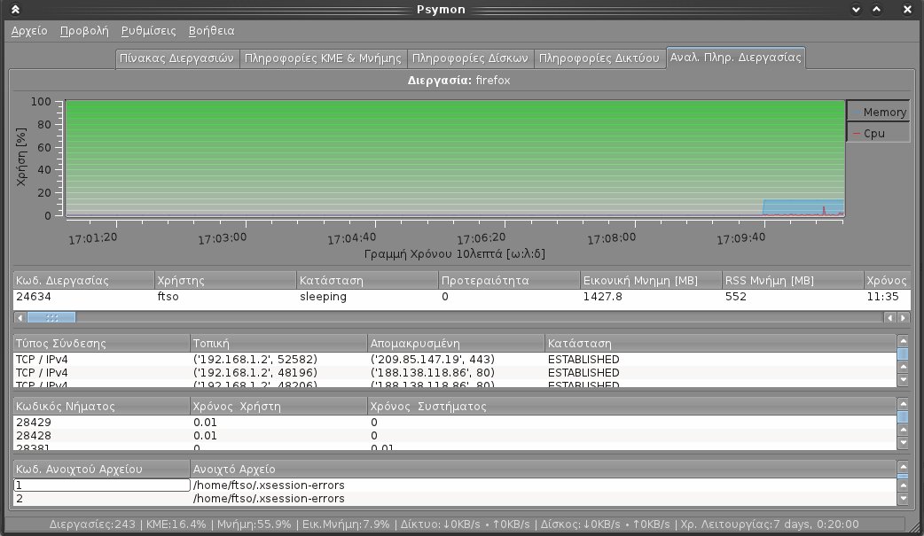Sort by Χρήστης column header
924x536 pixels.
click(225, 280)
